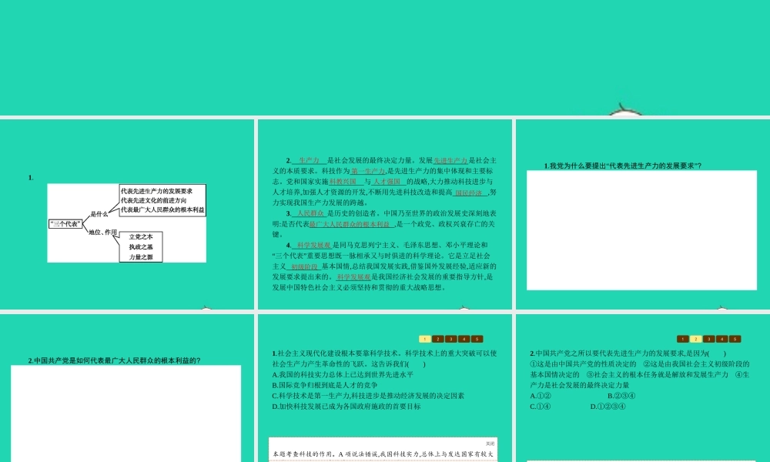770x462 pixels.
Task: Click the heading 2.中国共产党是如何代表最广大人民群众的根本利益的?
Action: tap(114, 360)
